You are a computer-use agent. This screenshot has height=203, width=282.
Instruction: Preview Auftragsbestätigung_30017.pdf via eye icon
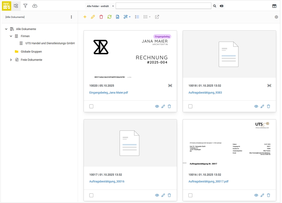[256, 195]
